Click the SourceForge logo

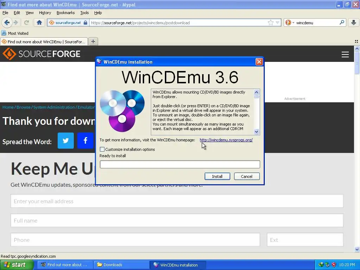coord(41,54)
